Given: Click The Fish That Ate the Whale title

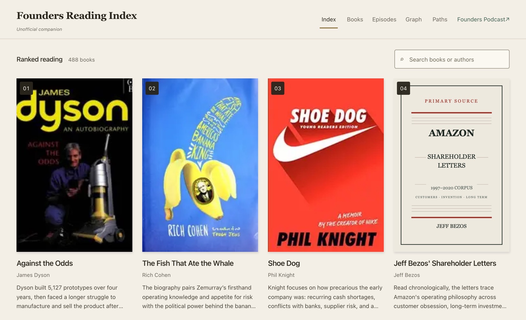Looking at the screenshot, I should click(188, 263).
